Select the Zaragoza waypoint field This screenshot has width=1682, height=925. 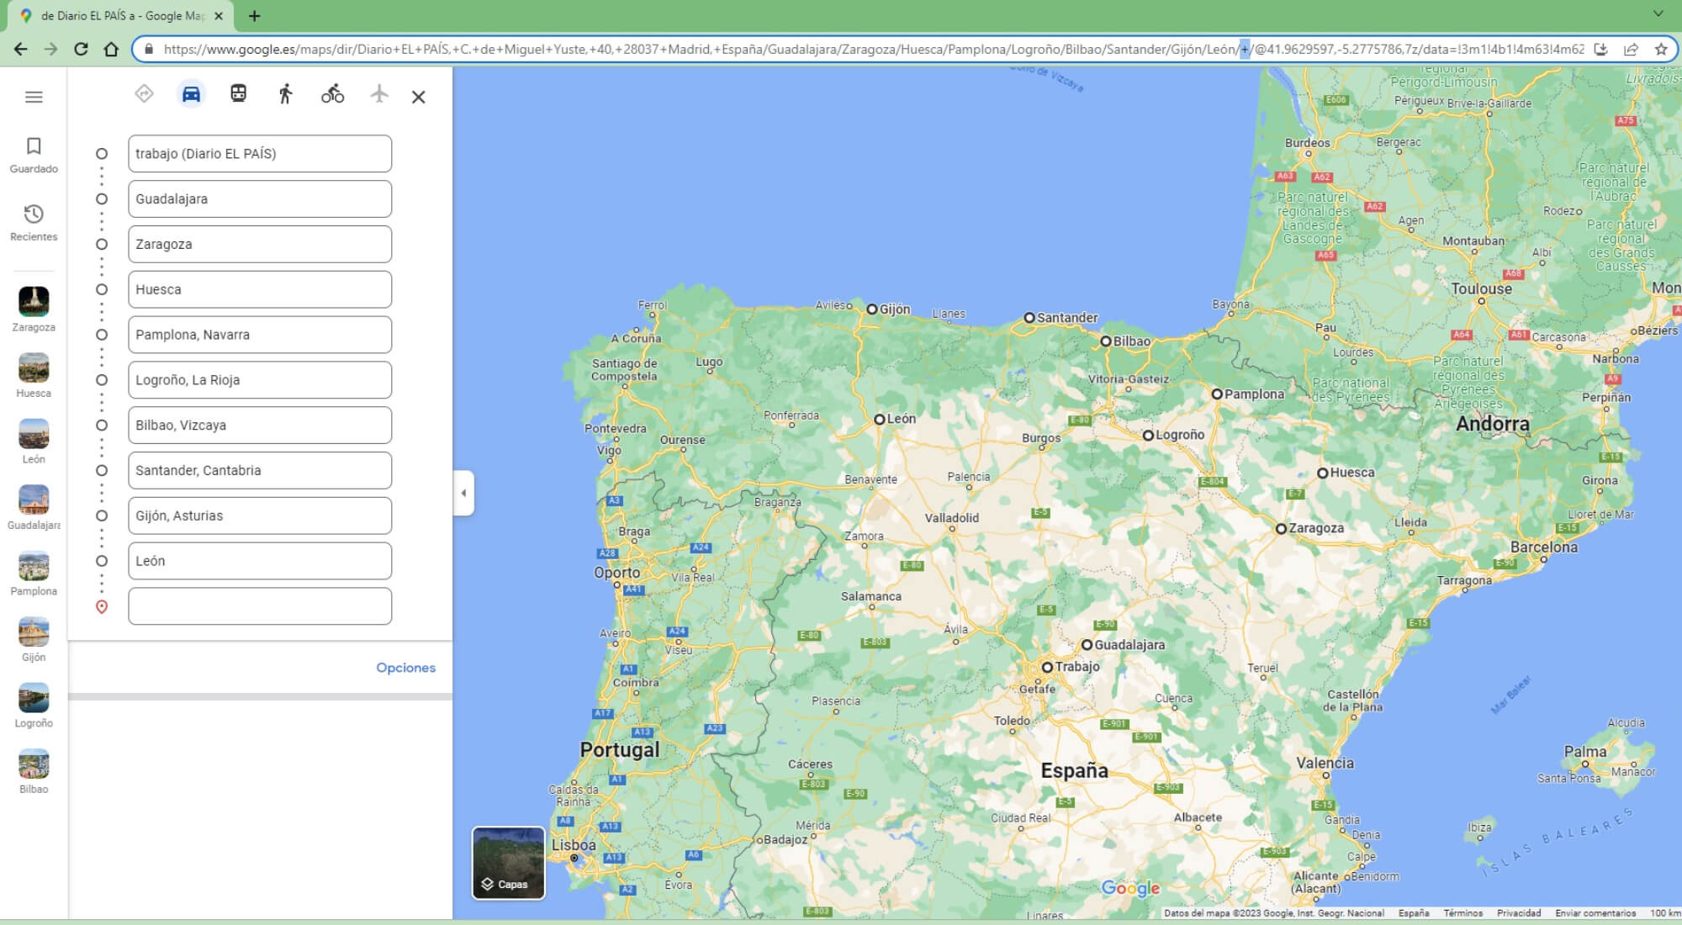pyautogui.click(x=260, y=245)
